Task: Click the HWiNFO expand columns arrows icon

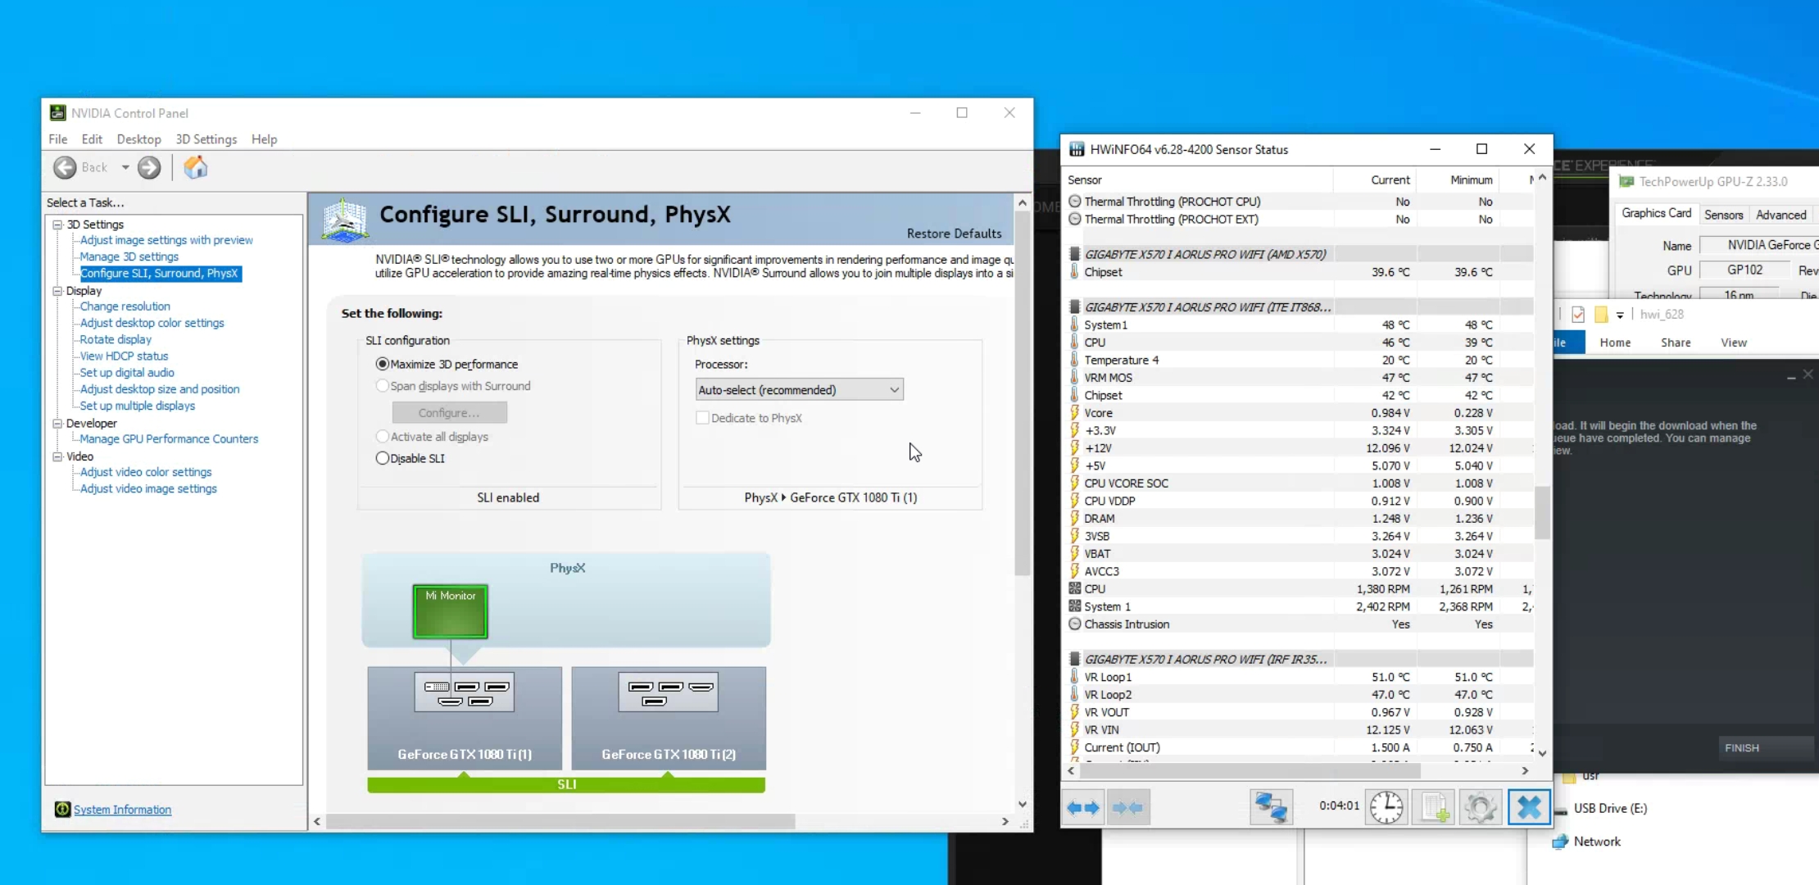Action: click(1082, 808)
